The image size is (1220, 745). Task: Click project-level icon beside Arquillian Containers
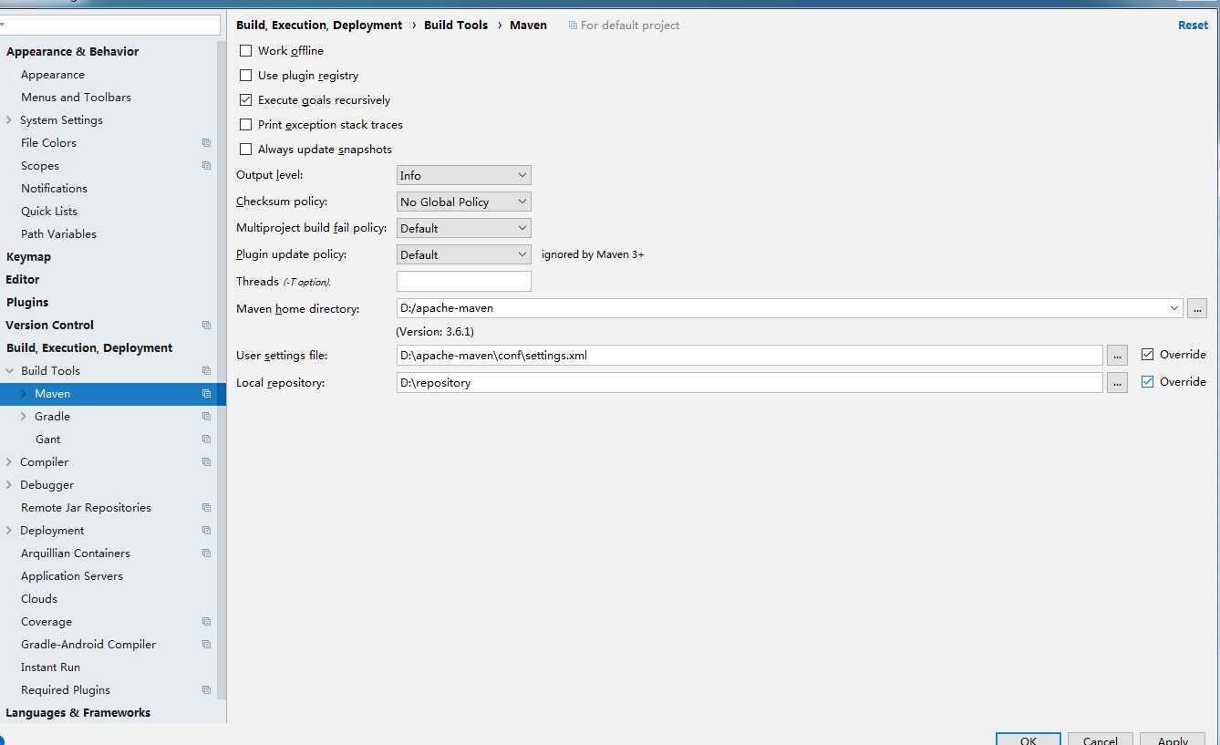click(206, 554)
